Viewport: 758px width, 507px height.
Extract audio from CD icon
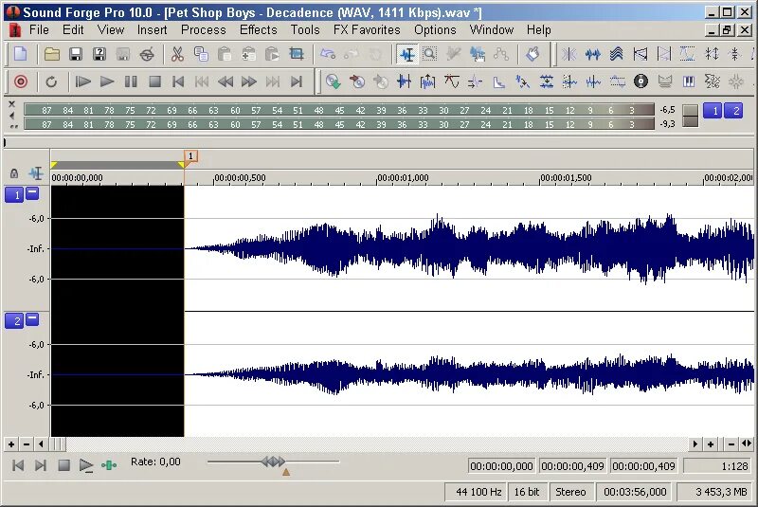tap(334, 81)
